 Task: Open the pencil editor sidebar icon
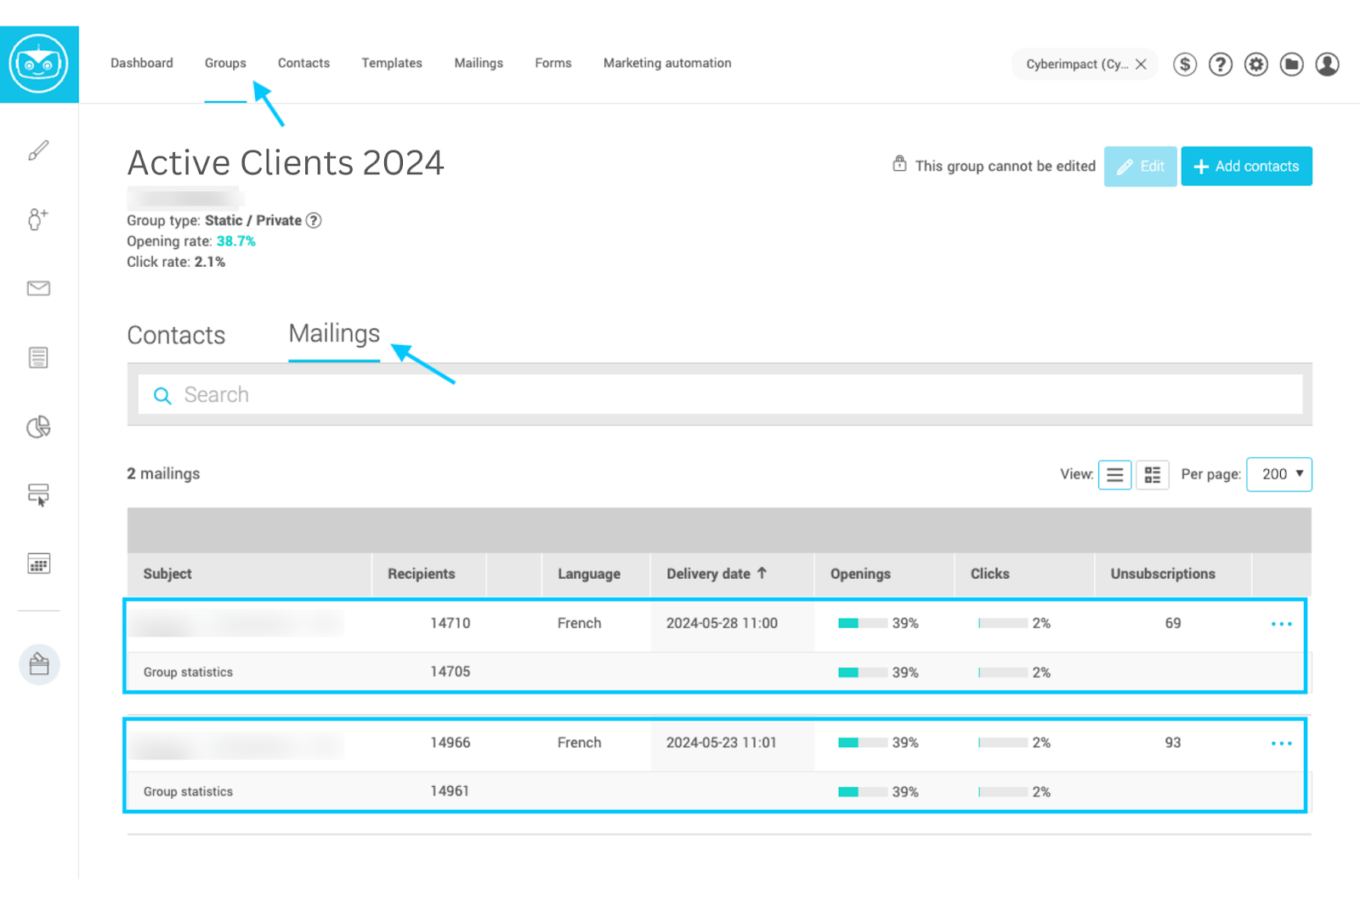point(38,150)
